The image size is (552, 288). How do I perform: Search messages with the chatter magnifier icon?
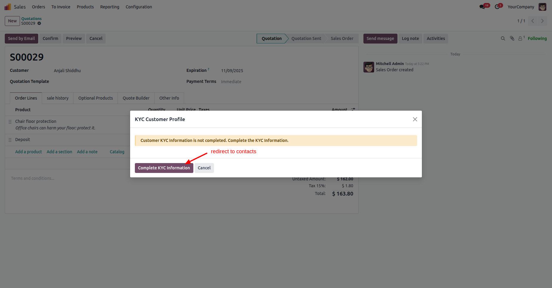[x=503, y=38]
